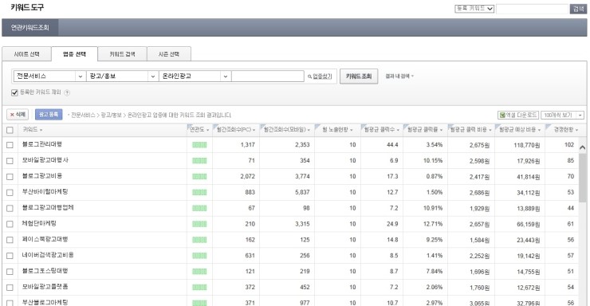Sort by 월평균 클릭수 column header
This screenshot has height=306, width=590.
(382, 130)
